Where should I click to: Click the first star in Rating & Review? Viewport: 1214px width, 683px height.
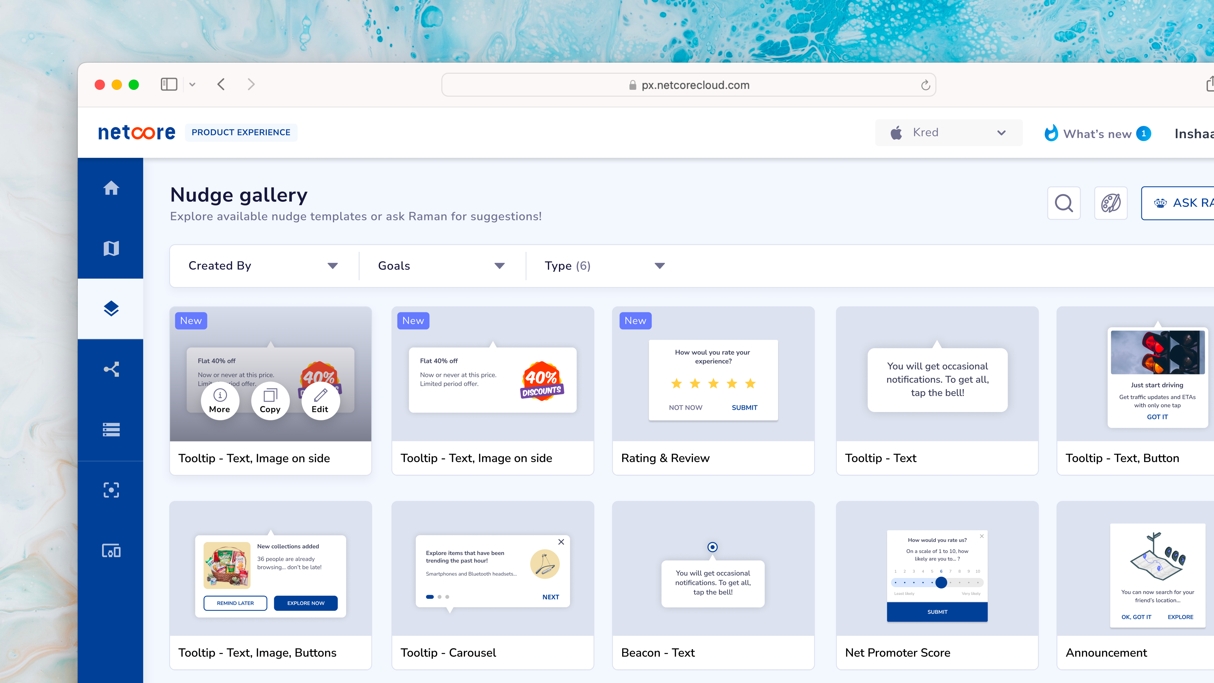[677, 384]
